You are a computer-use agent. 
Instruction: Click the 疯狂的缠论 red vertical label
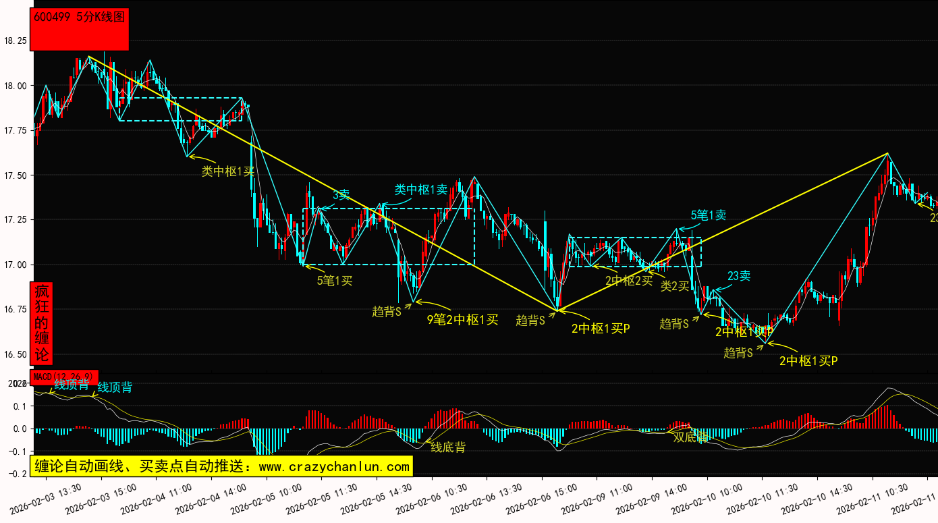42,323
